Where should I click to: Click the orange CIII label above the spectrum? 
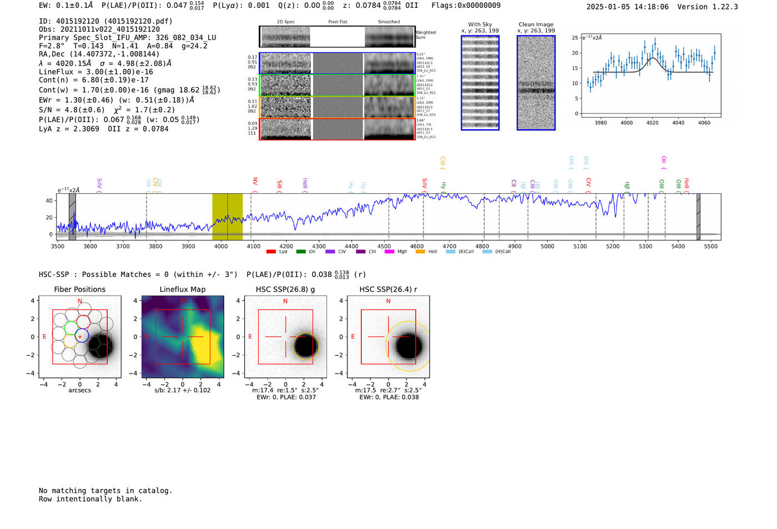click(x=442, y=162)
